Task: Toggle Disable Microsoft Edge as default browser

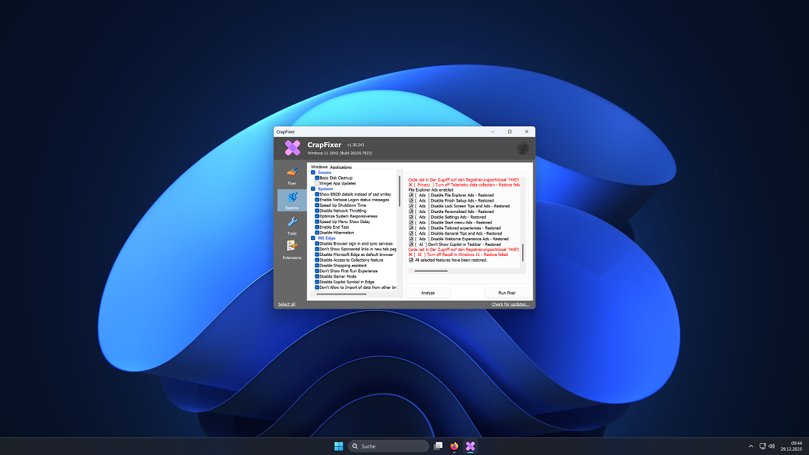Action: coord(317,255)
